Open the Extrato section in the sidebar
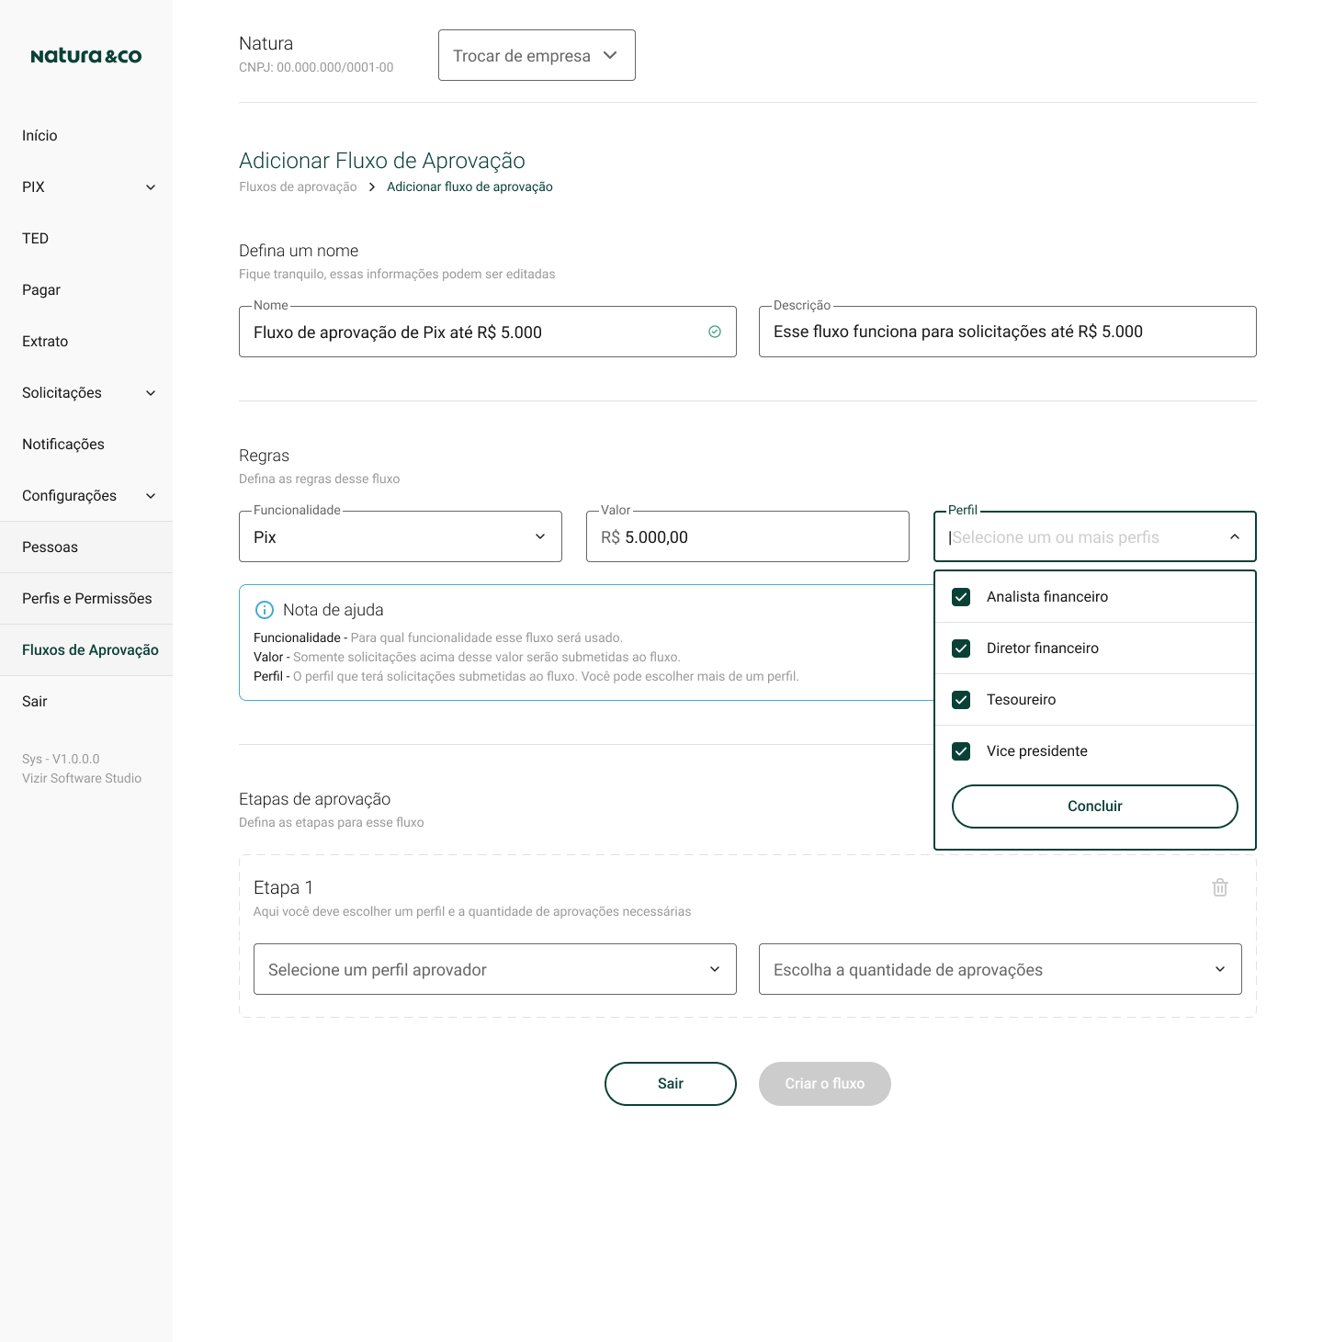This screenshot has height=1342, width=1323. [x=45, y=341]
